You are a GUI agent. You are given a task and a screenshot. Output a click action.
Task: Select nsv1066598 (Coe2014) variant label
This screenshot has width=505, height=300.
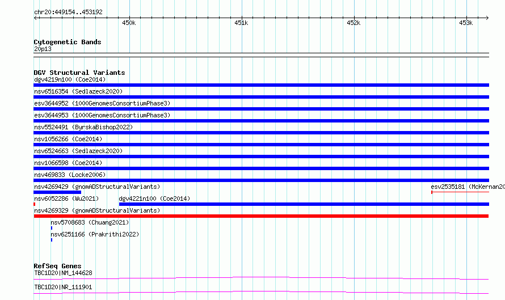[x=68, y=163]
